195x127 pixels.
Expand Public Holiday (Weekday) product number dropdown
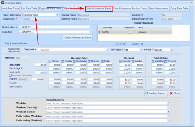(168, 116)
